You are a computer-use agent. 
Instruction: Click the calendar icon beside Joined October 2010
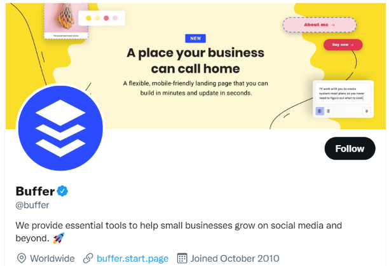tap(182, 258)
